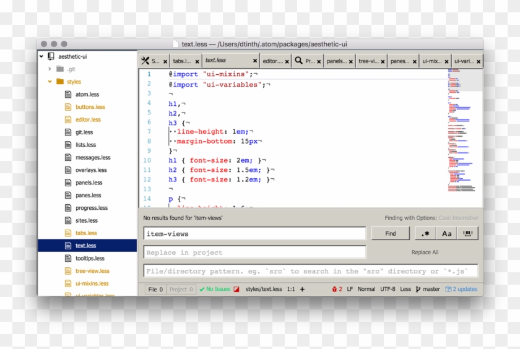520x349 pixels.
Task: Toggle the whole word search button
Action: (x=467, y=233)
